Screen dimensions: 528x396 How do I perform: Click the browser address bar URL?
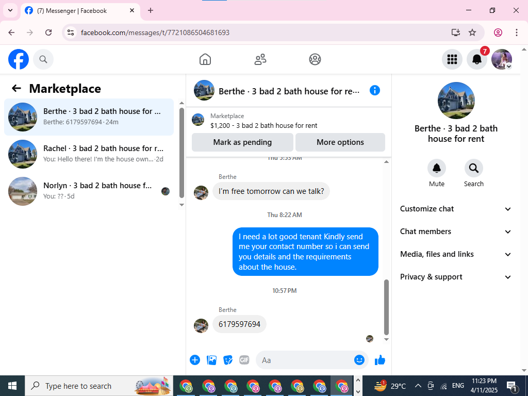155,32
